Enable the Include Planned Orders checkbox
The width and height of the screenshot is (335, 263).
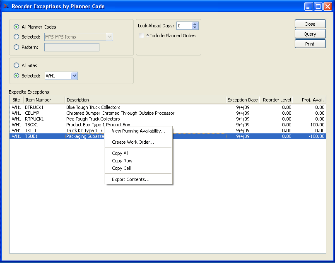tap(142, 36)
